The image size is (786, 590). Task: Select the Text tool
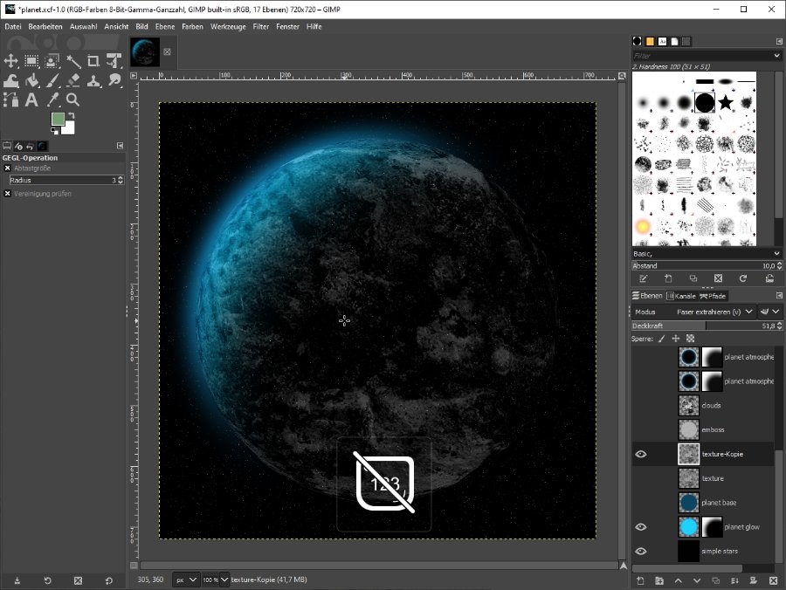coord(31,100)
